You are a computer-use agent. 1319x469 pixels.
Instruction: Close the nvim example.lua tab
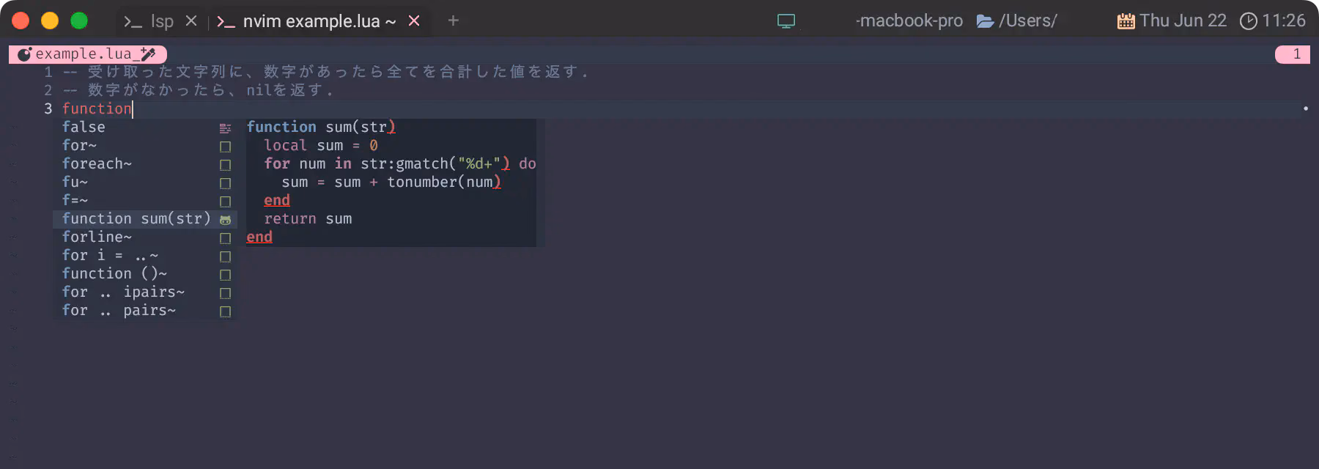pyautogui.click(x=414, y=21)
